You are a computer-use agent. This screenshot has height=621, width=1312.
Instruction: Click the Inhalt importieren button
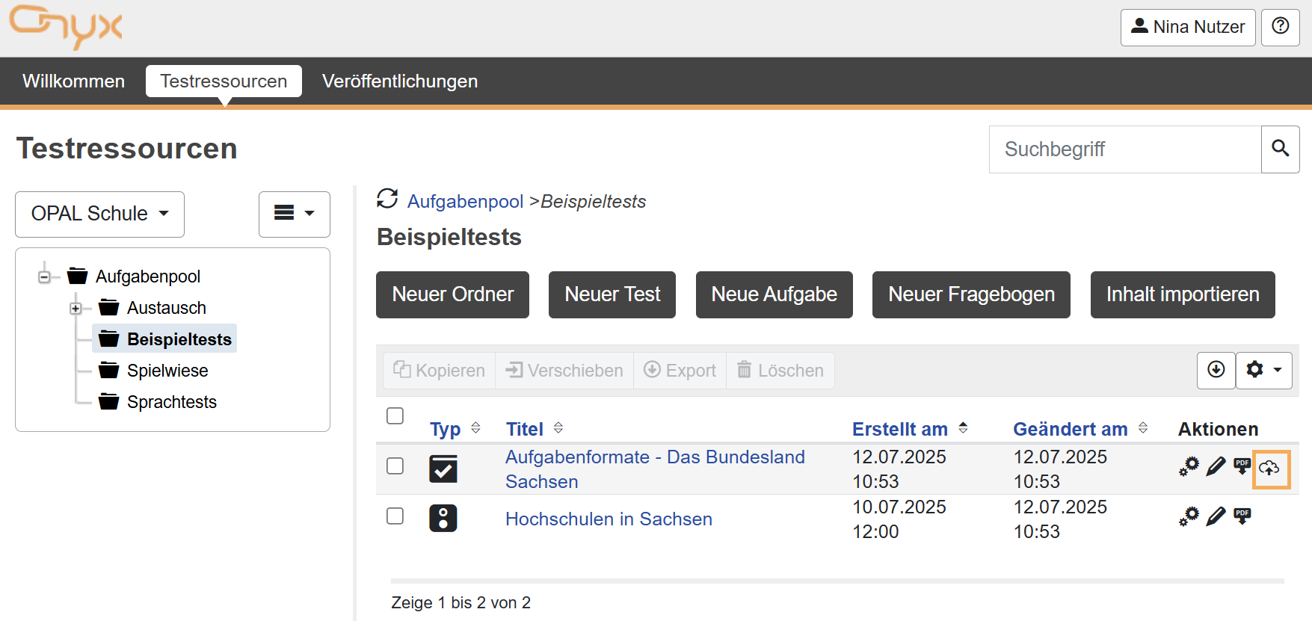[1183, 294]
